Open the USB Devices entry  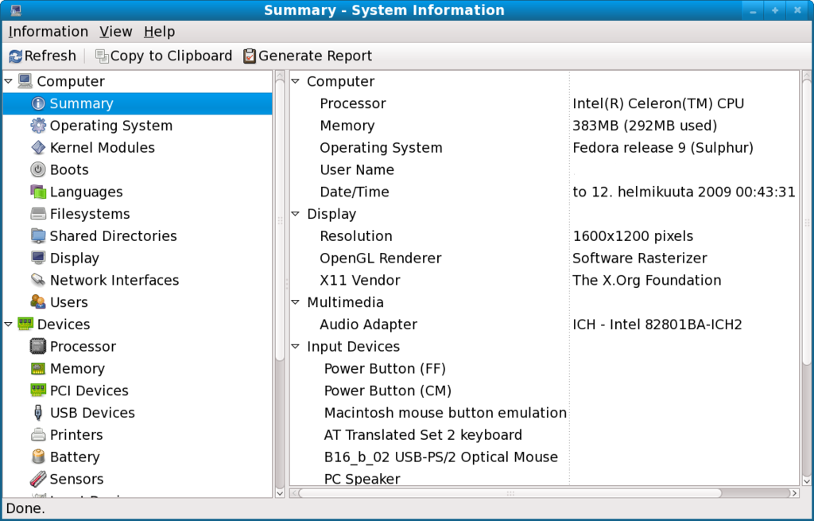point(92,413)
